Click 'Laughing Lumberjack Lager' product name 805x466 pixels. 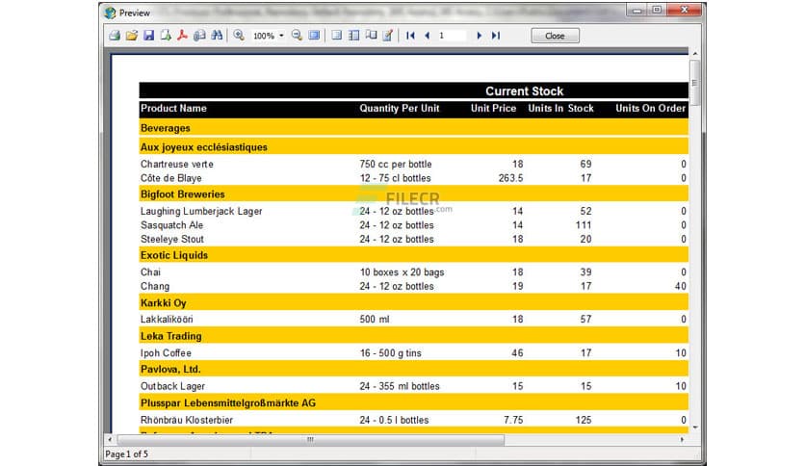pos(201,212)
